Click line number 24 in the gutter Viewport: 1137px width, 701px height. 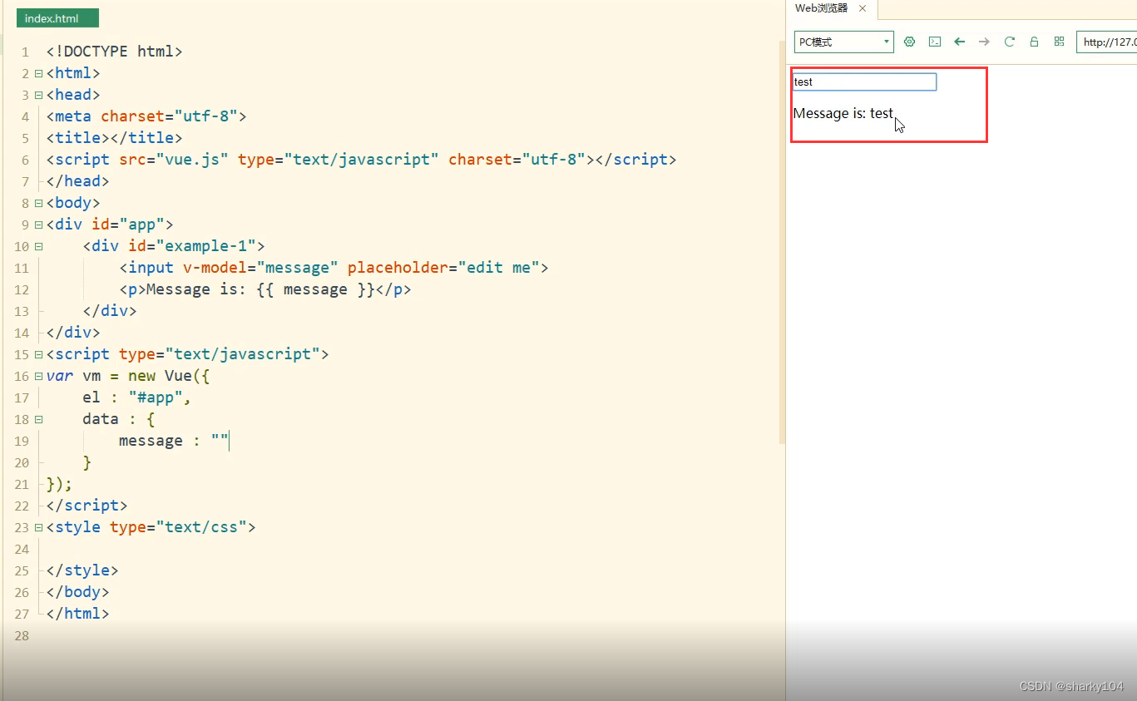tap(21, 549)
